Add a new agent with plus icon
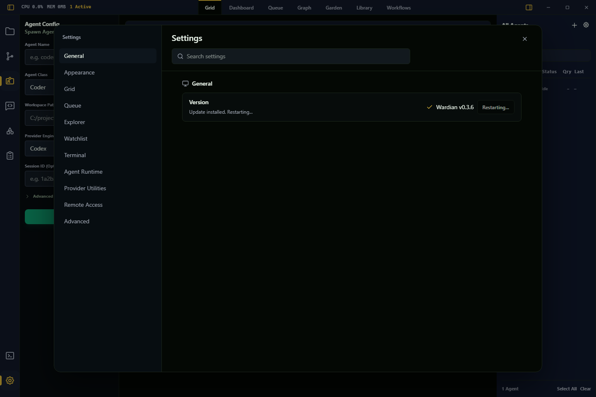The width and height of the screenshot is (596, 397). pos(574,25)
